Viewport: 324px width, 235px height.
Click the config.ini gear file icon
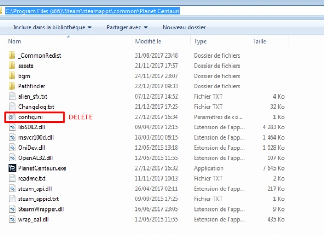(12, 117)
